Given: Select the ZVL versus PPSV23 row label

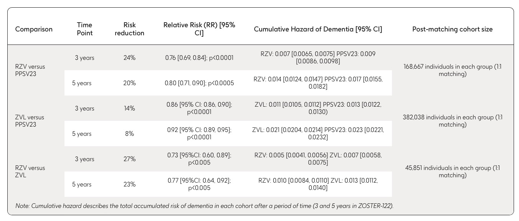Looking at the screenshot, I should tap(30, 121).
